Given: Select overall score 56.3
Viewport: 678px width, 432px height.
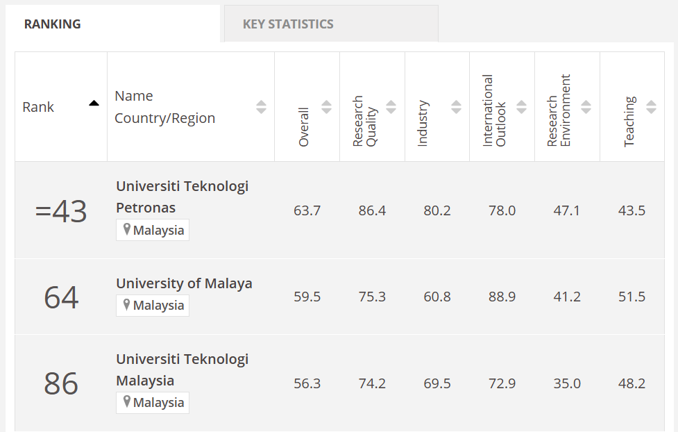Looking at the screenshot, I should click(307, 383).
